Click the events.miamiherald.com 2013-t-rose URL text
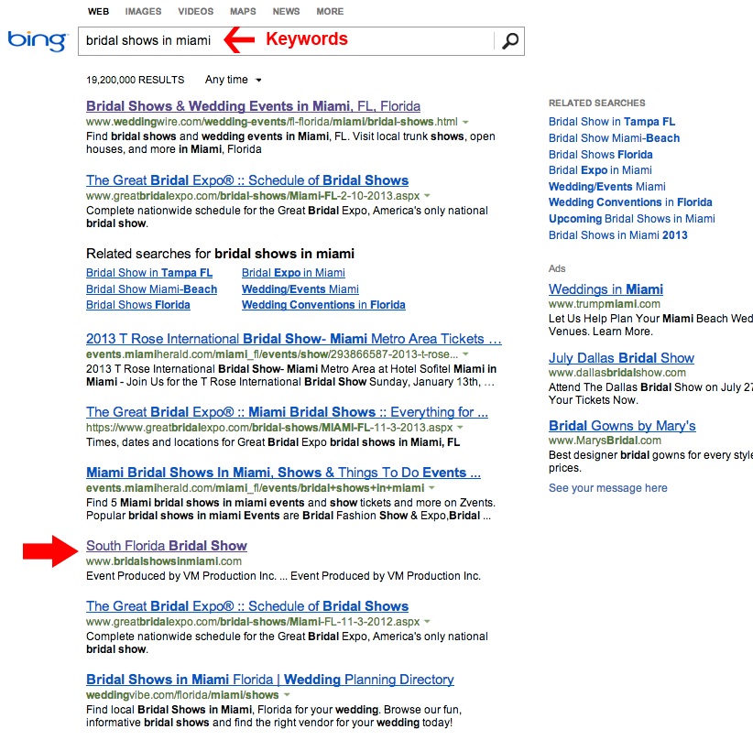This screenshot has height=740, width=753. (x=272, y=354)
